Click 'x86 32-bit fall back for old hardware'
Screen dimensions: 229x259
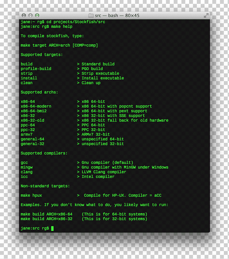pos(125,120)
